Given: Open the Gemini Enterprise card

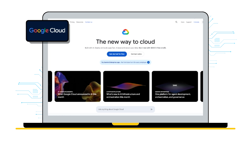Looking at the screenshot, I should tap(175, 86).
